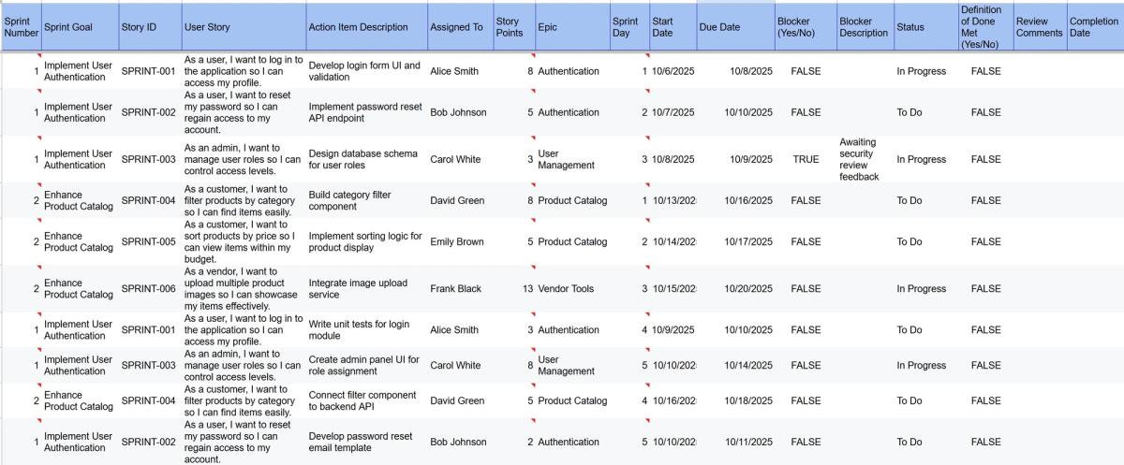Click the 'Develop password reset email template' cell
This screenshot has width=1124, height=465.
[x=366, y=442]
